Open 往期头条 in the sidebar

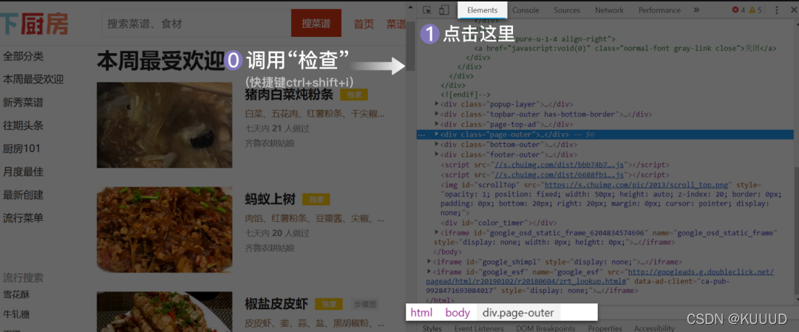[23, 125]
